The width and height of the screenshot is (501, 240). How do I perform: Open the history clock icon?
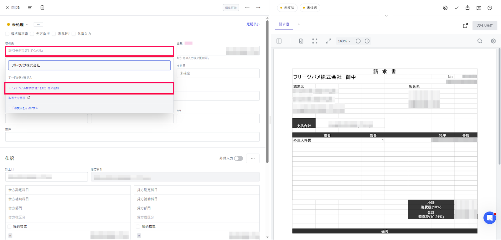(x=490, y=8)
